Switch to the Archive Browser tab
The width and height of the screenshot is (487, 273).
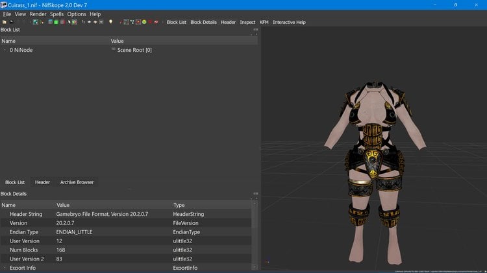click(77, 182)
